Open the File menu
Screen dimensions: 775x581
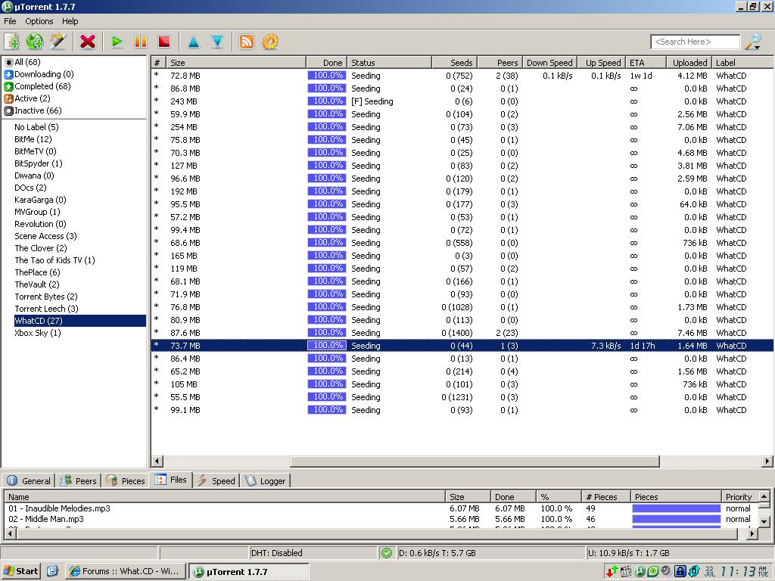tap(10, 21)
